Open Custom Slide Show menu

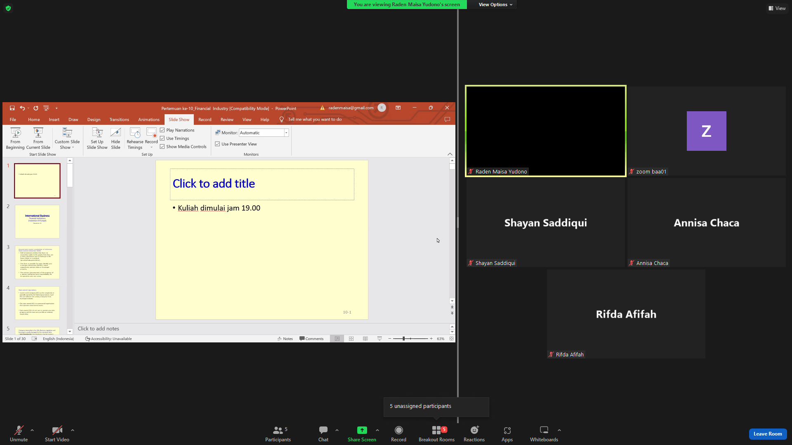67,138
